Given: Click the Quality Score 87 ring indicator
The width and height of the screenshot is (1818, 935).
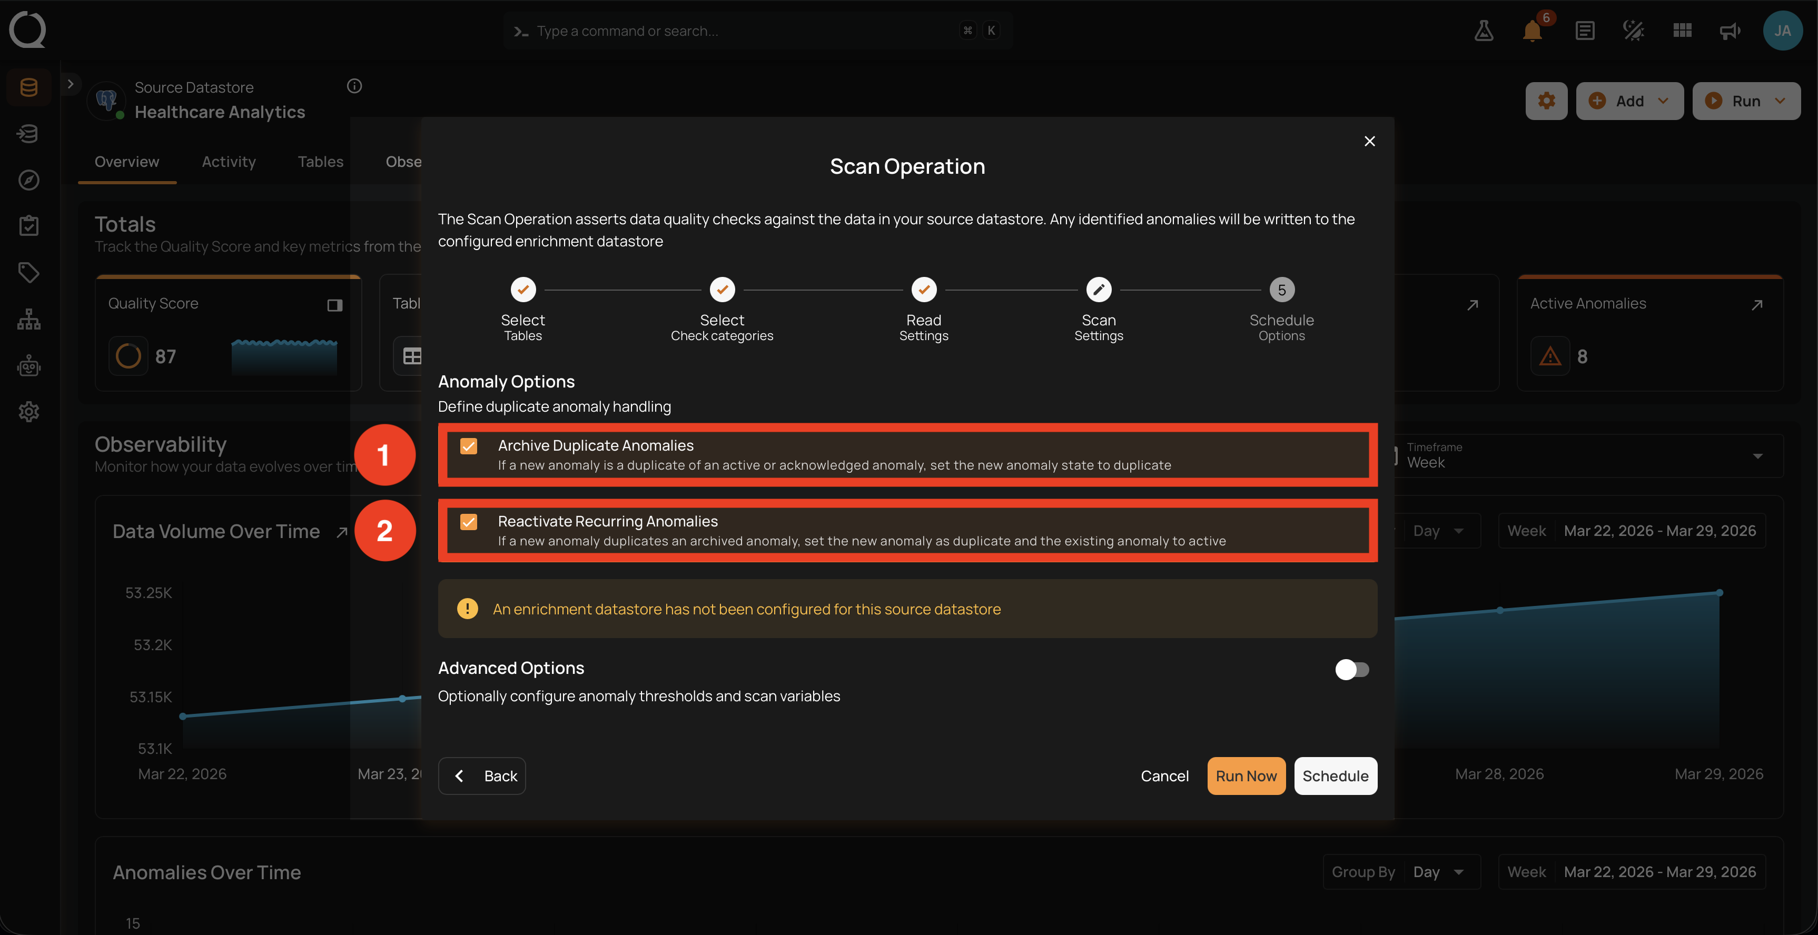Looking at the screenshot, I should tap(128, 356).
